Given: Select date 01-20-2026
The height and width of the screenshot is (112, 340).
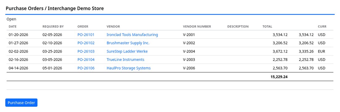Looking at the screenshot, I should [19, 35].
